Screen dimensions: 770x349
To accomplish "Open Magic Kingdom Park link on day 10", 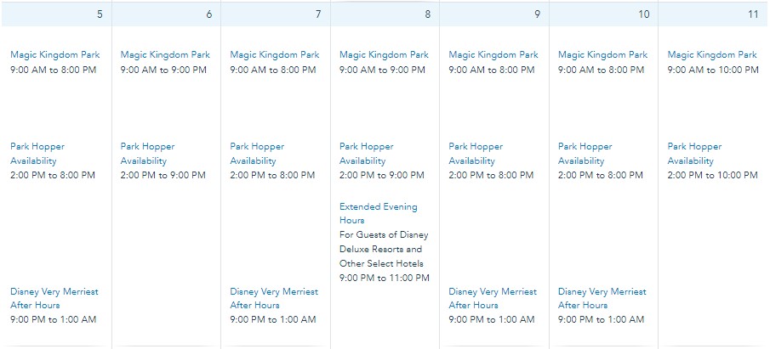I will 602,55.
